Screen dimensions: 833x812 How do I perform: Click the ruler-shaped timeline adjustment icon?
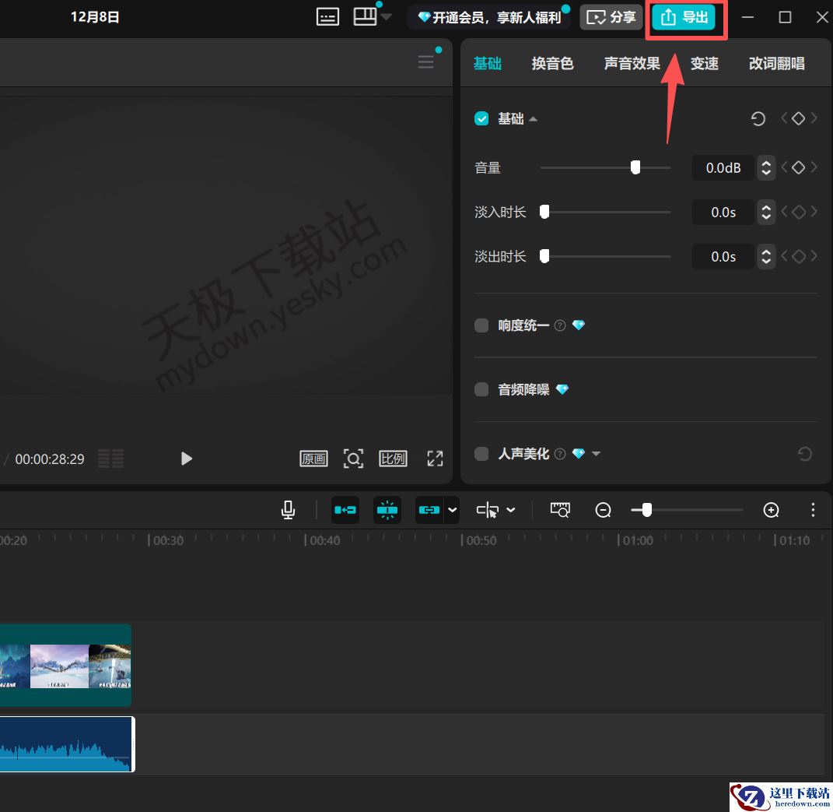coord(560,510)
